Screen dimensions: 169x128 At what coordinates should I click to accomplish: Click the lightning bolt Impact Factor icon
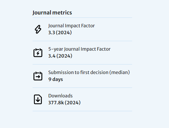click(x=38, y=29)
